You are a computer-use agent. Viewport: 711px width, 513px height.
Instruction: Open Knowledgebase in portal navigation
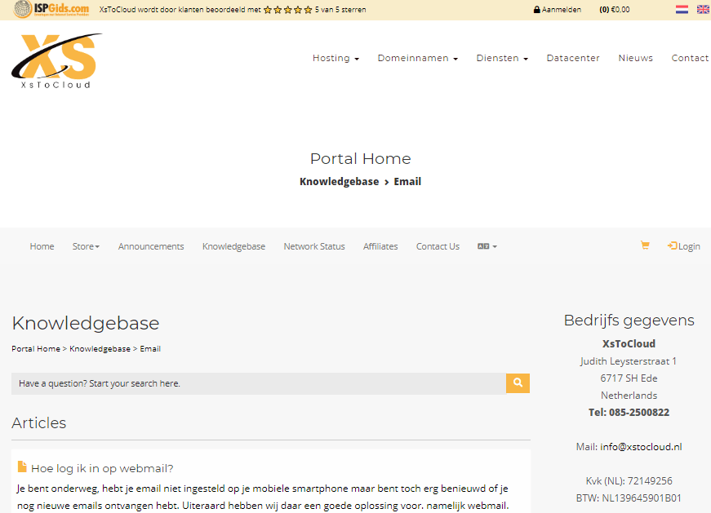233,246
